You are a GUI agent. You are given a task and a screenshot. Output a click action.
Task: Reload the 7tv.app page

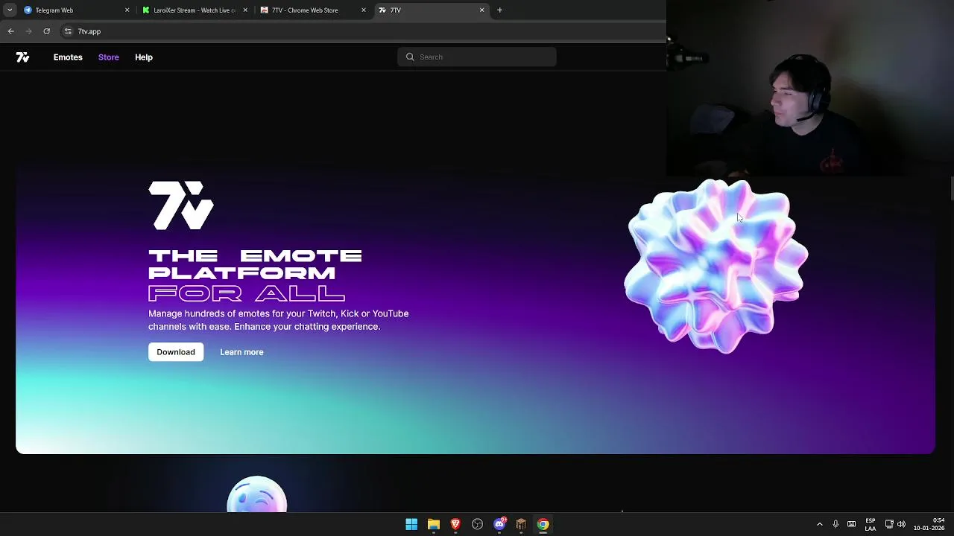tap(46, 31)
